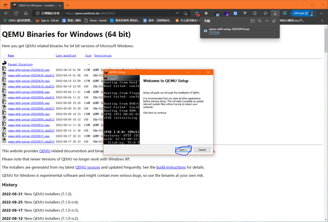Click unknown-file icon beside qemu-w64-setup-20220418.sha512
Screen dimensions: 328x222
point(4,74)
